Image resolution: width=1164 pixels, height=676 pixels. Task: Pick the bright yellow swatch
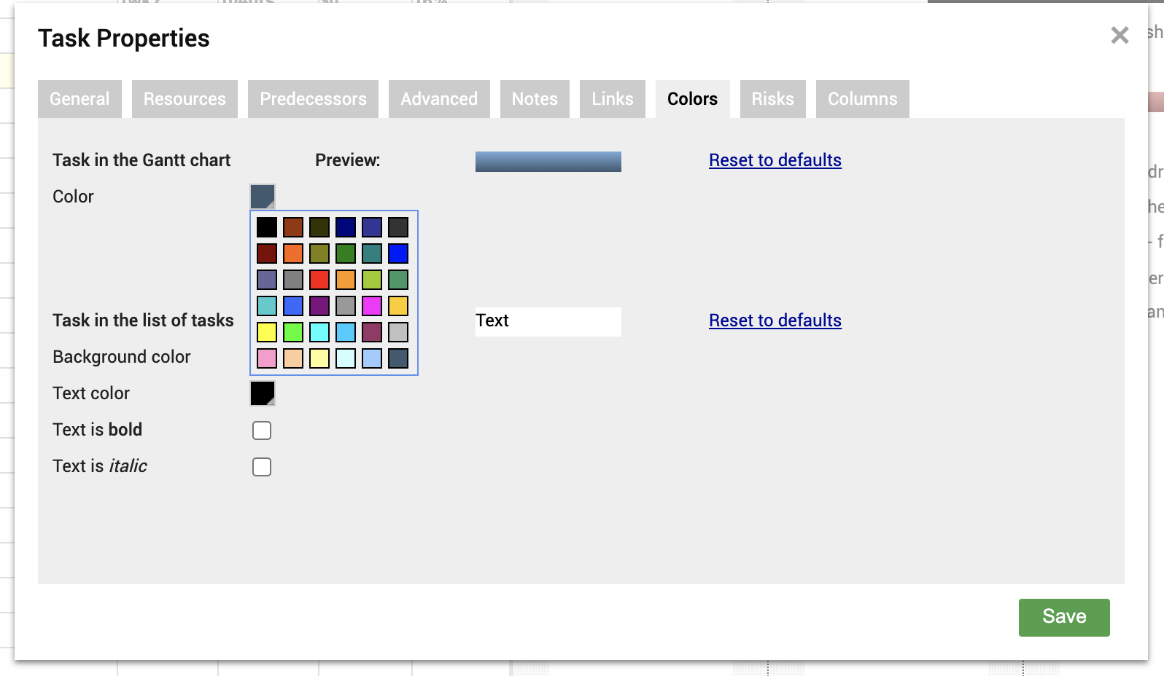tap(267, 332)
